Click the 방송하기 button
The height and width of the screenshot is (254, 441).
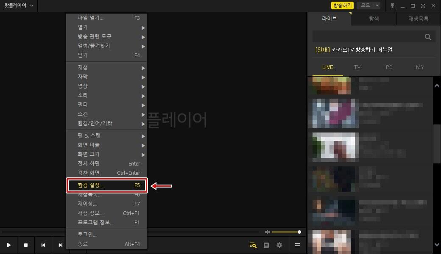click(x=342, y=6)
